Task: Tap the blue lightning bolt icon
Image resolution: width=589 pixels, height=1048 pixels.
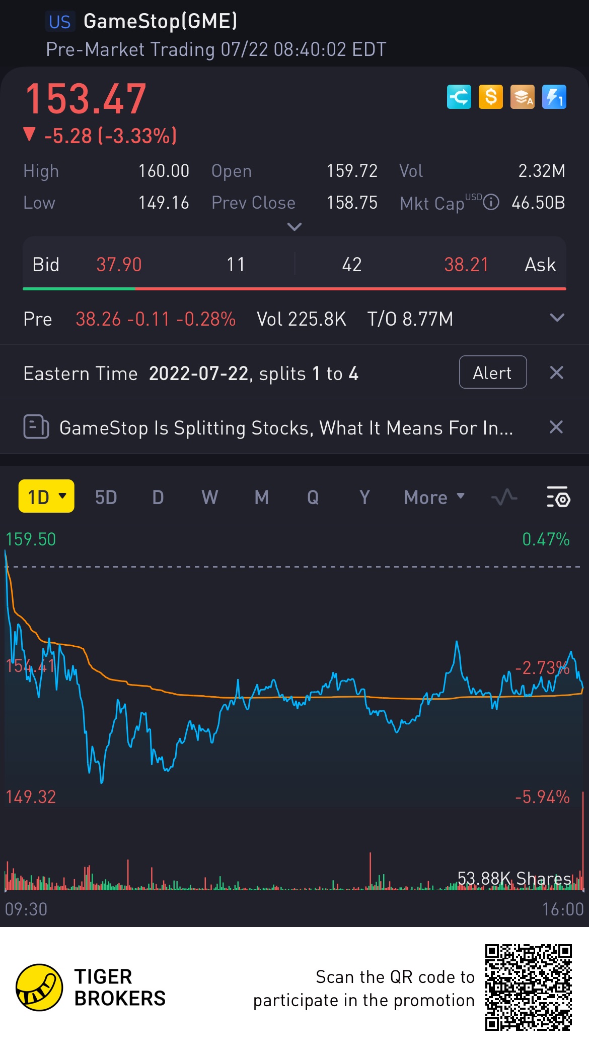Action: 554,97
